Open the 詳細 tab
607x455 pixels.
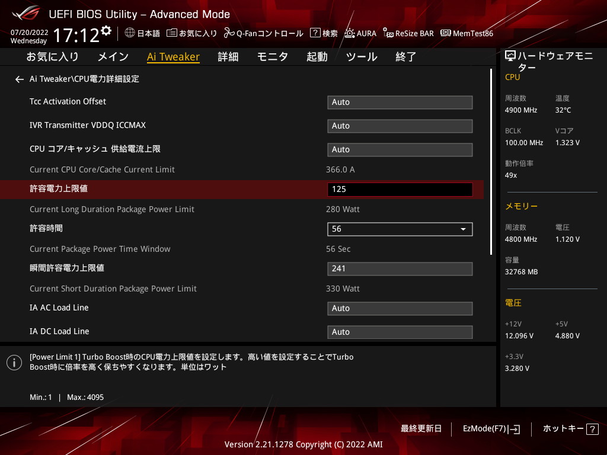[228, 57]
